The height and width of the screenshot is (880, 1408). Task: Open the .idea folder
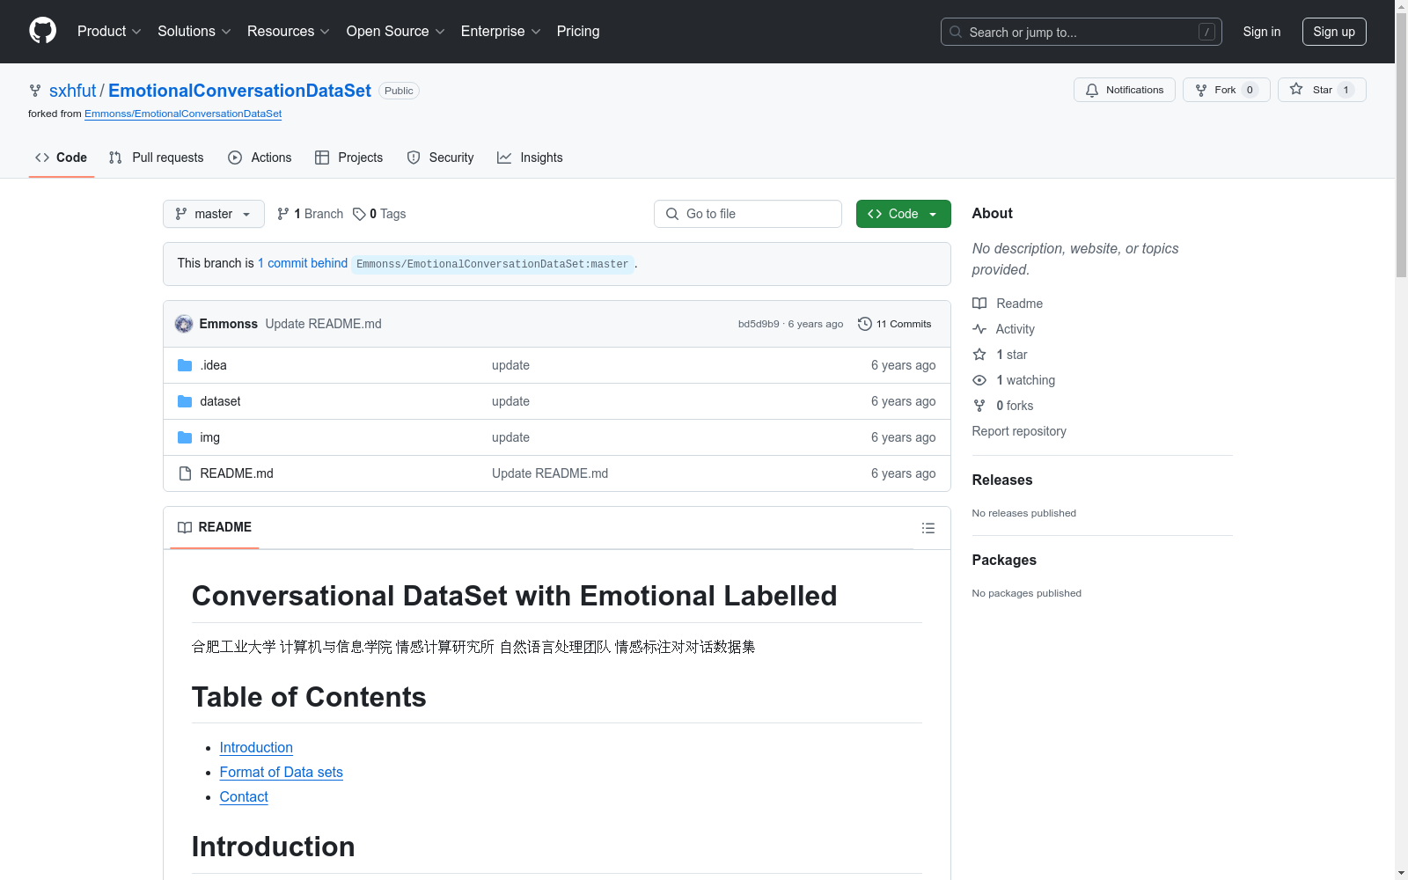pyautogui.click(x=214, y=365)
